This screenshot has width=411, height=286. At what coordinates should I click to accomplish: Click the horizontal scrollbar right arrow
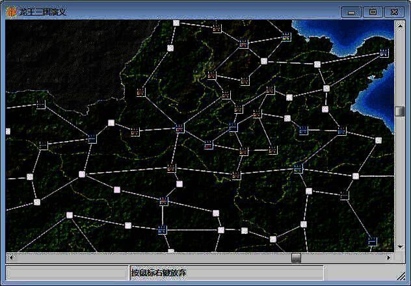(x=388, y=257)
